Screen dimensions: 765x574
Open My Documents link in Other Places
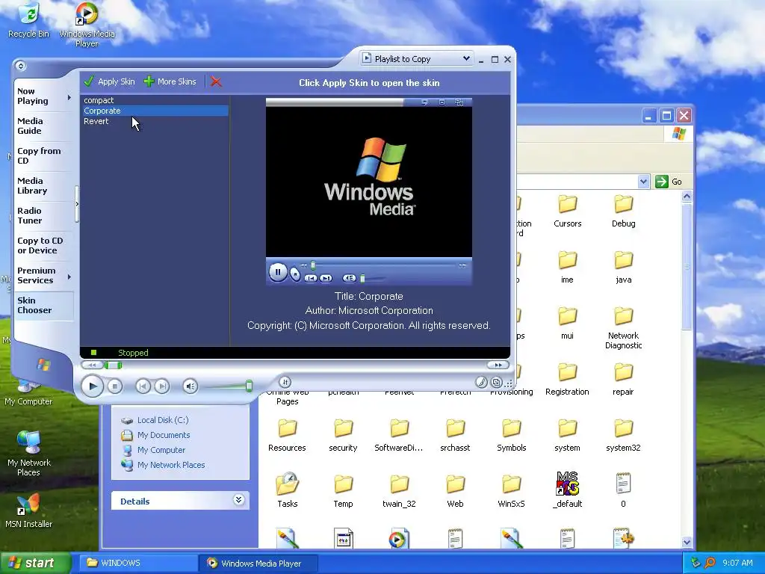(x=164, y=435)
